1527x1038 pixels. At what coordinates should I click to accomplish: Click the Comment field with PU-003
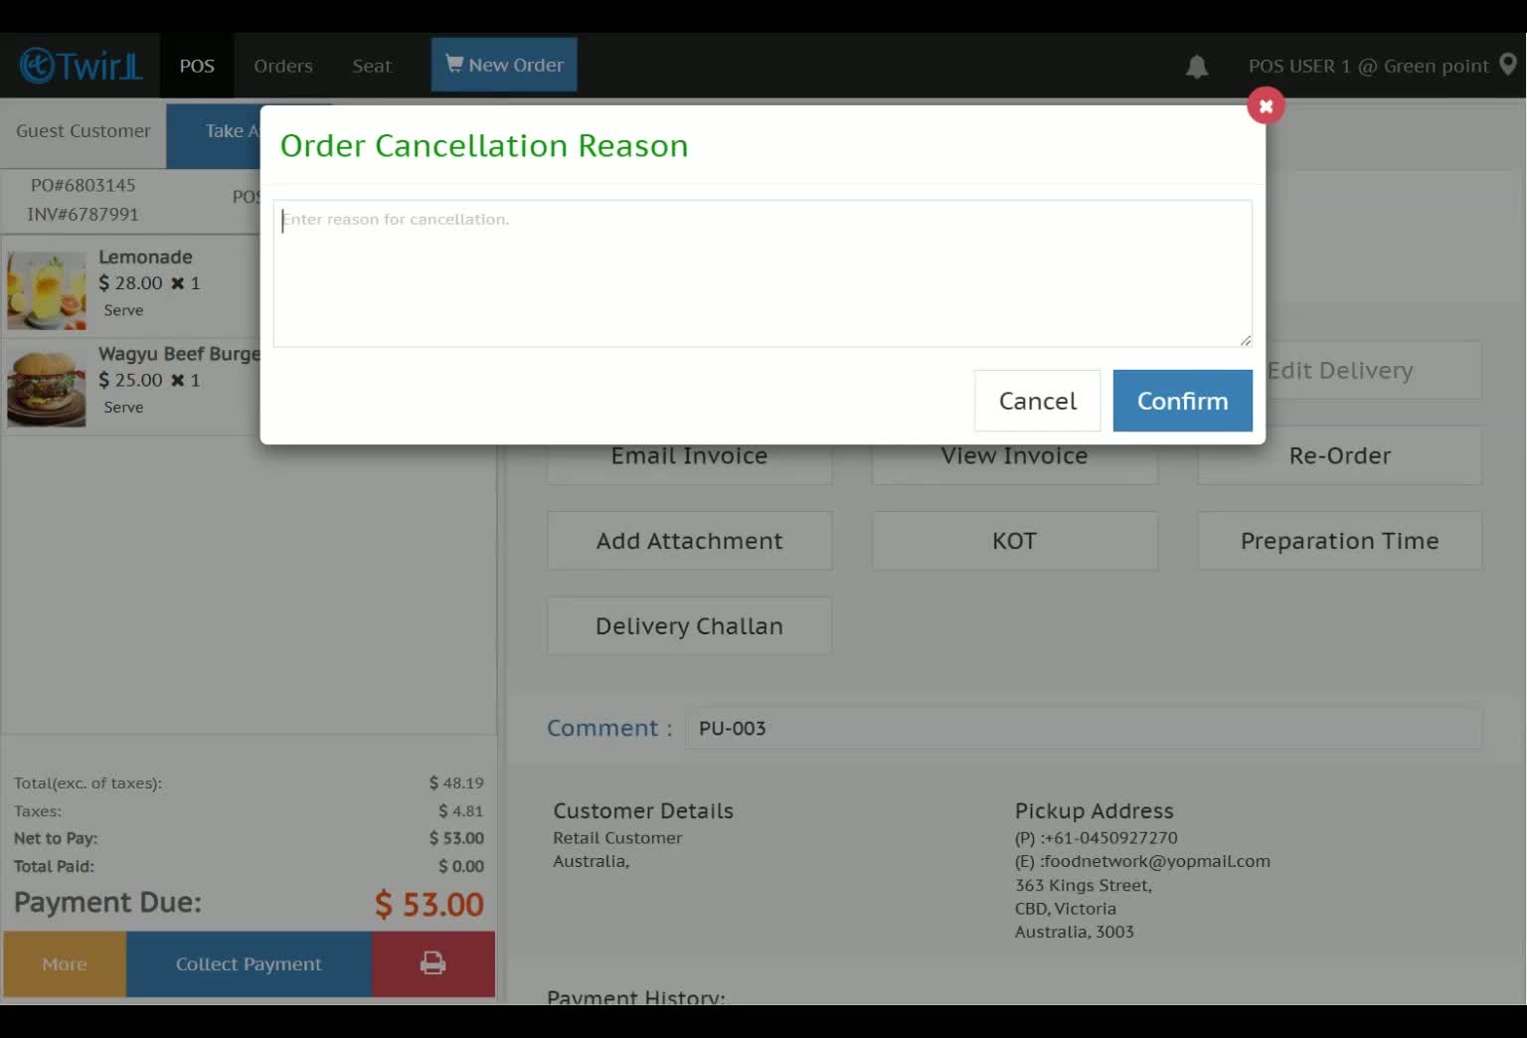tap(1084, 728)
